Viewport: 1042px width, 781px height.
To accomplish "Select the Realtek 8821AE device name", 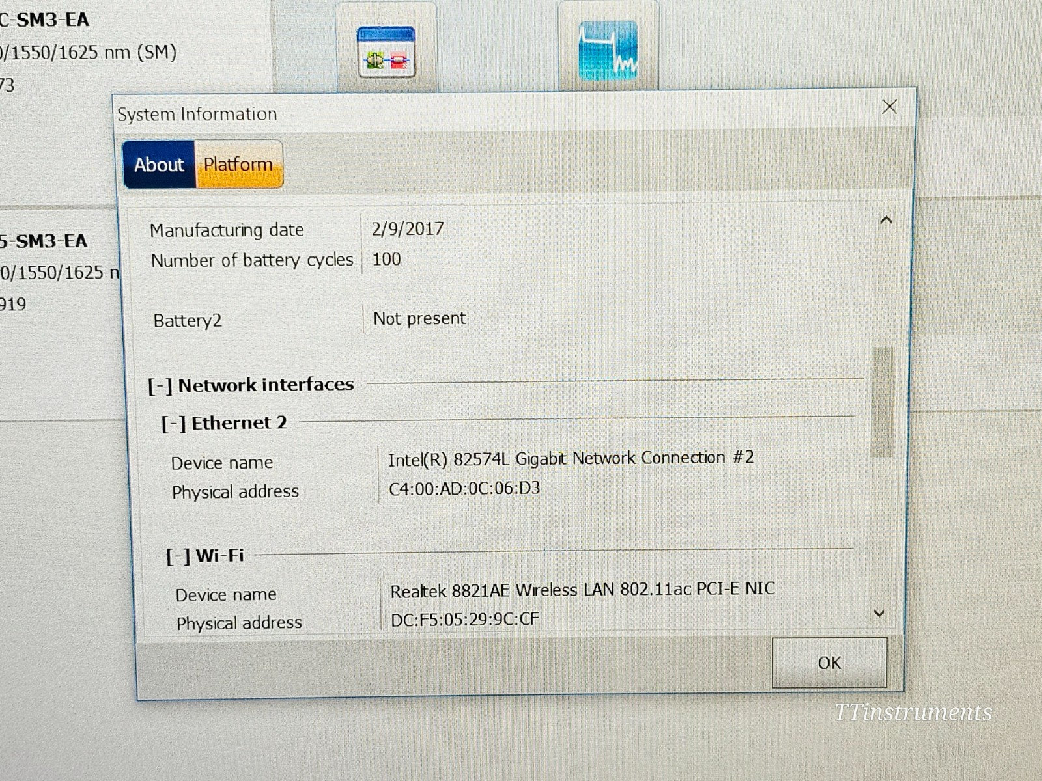I will pyautogui.click(x=582, y=590).
